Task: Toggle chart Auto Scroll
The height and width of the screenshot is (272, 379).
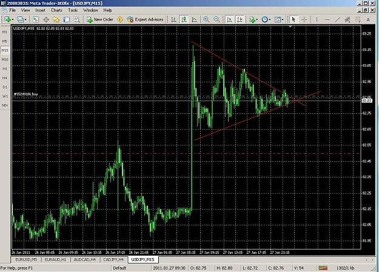Action: pos(229,19)
